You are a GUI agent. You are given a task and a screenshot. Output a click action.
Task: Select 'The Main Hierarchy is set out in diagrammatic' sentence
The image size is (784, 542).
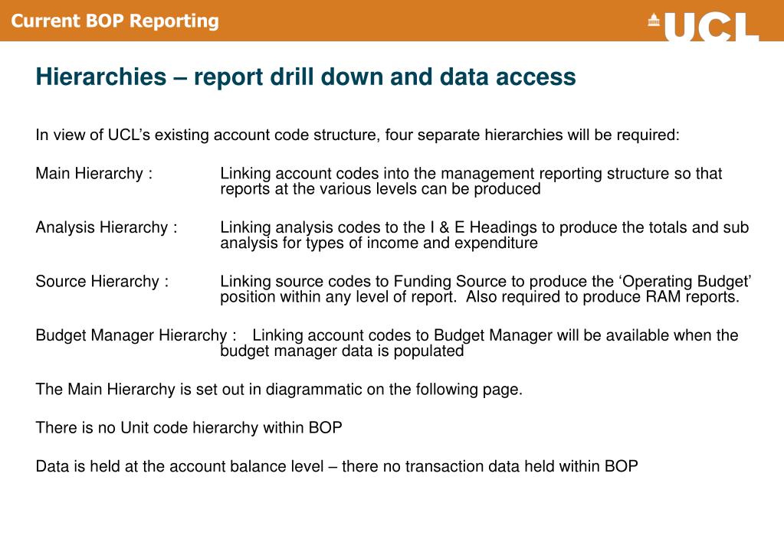[279, 389]
